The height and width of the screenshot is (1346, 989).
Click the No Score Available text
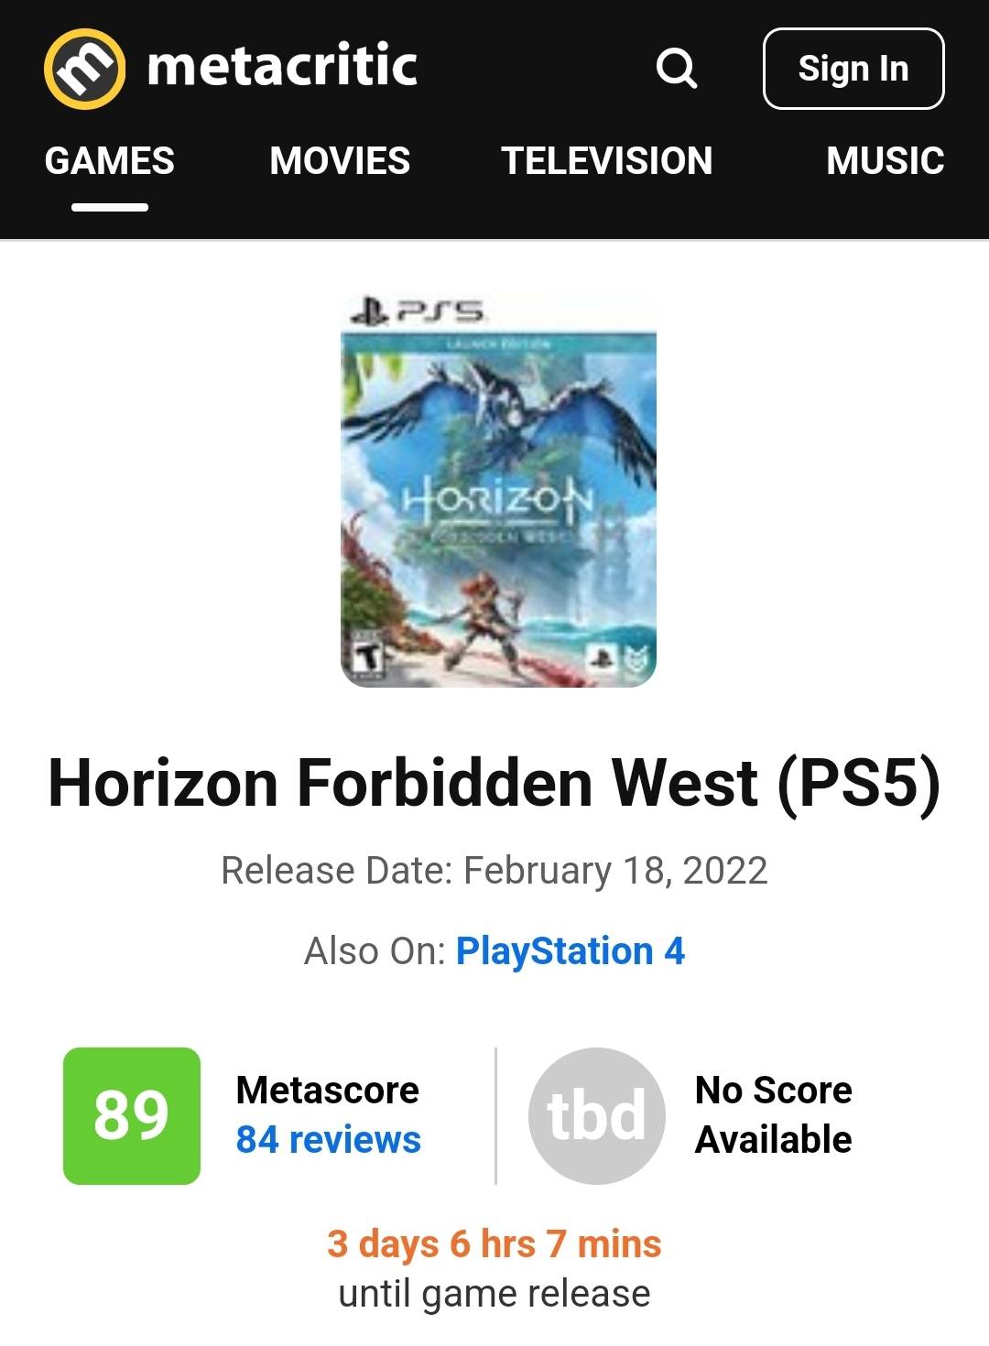tap(774, 1115)
